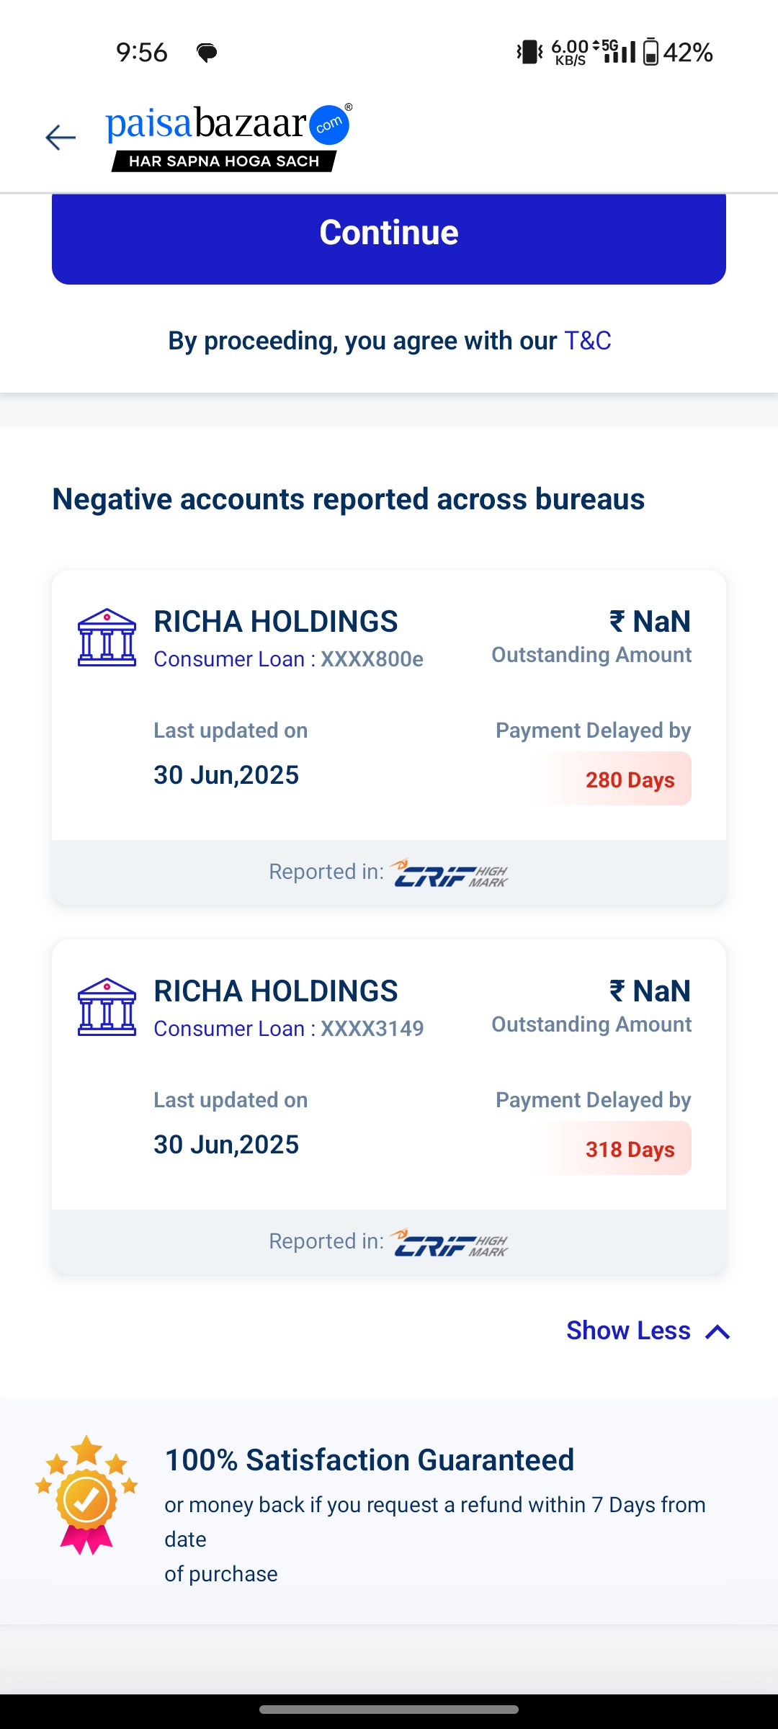Tap the 100% Satisfaction Guaranteed heading

pyautogui.click(x=369, y=1460)
